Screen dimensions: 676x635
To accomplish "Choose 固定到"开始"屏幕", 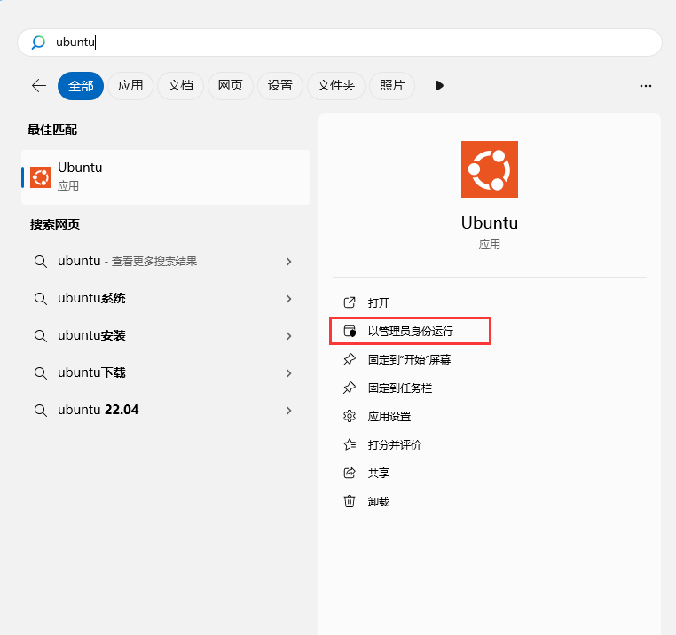I will [409, 359].
